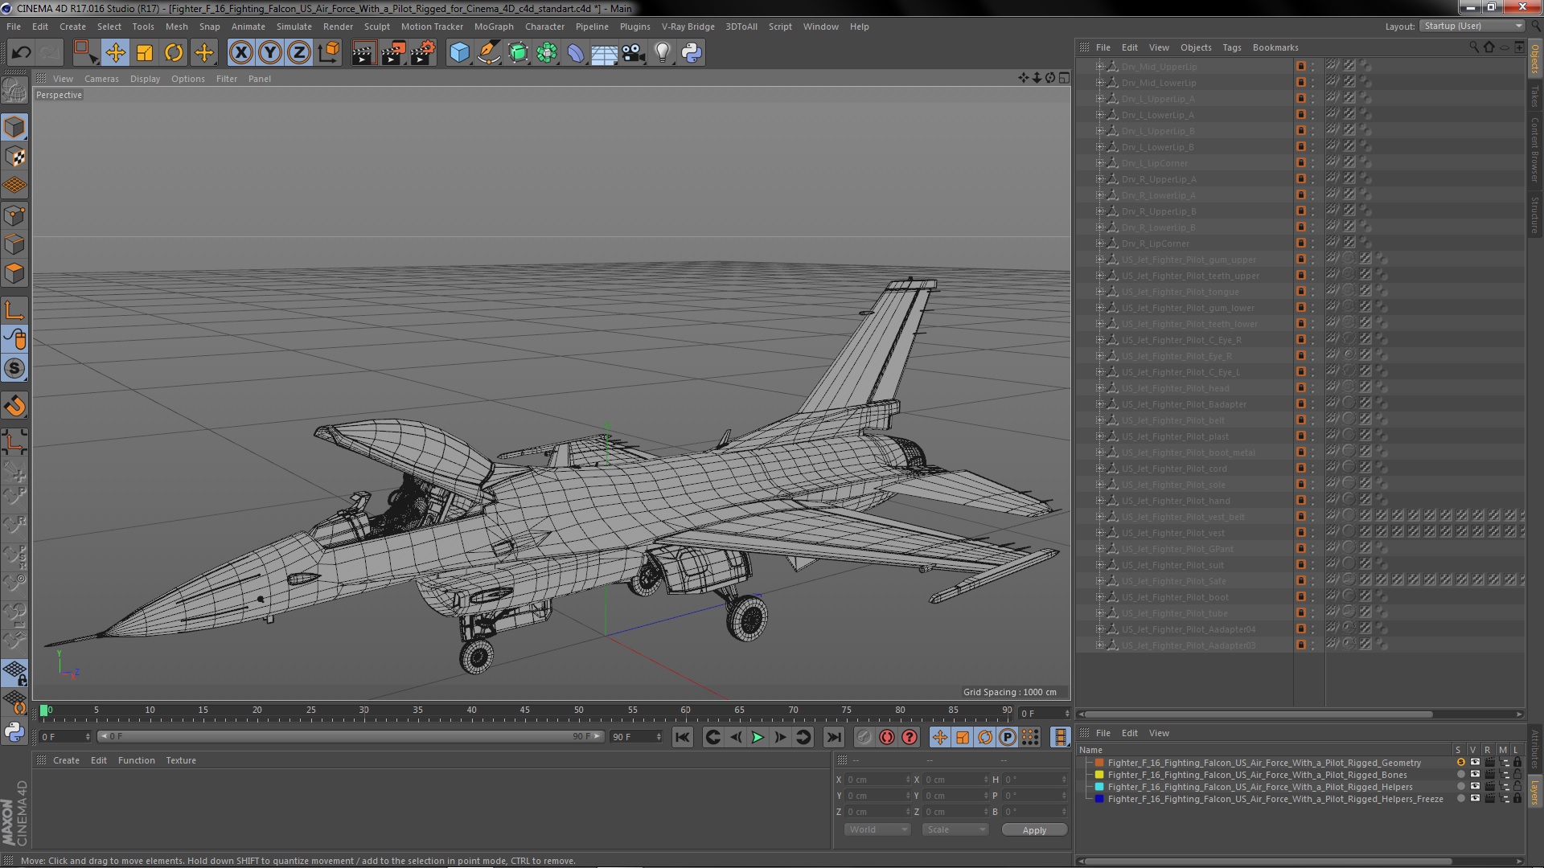The image size is (1544, 868).
Task: Open the spline Pen tool
Action: pos(489,53)
